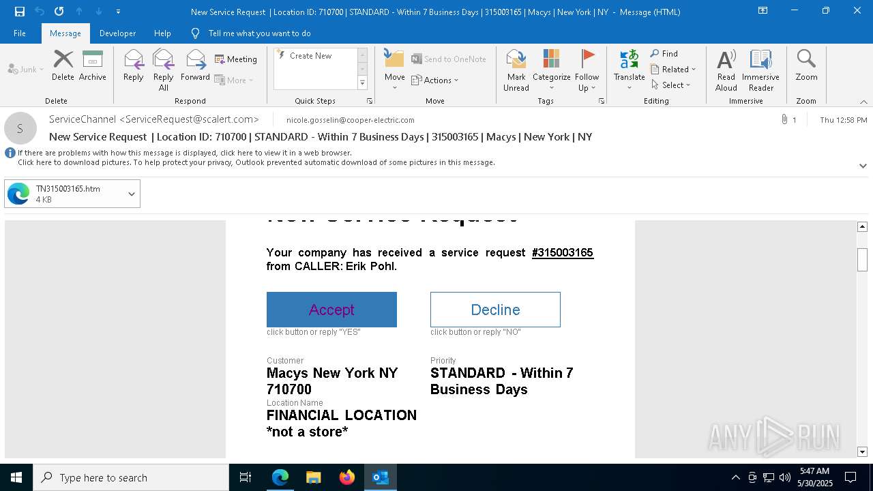
Task: Start Read Aloud
Action: pos(726,70)
